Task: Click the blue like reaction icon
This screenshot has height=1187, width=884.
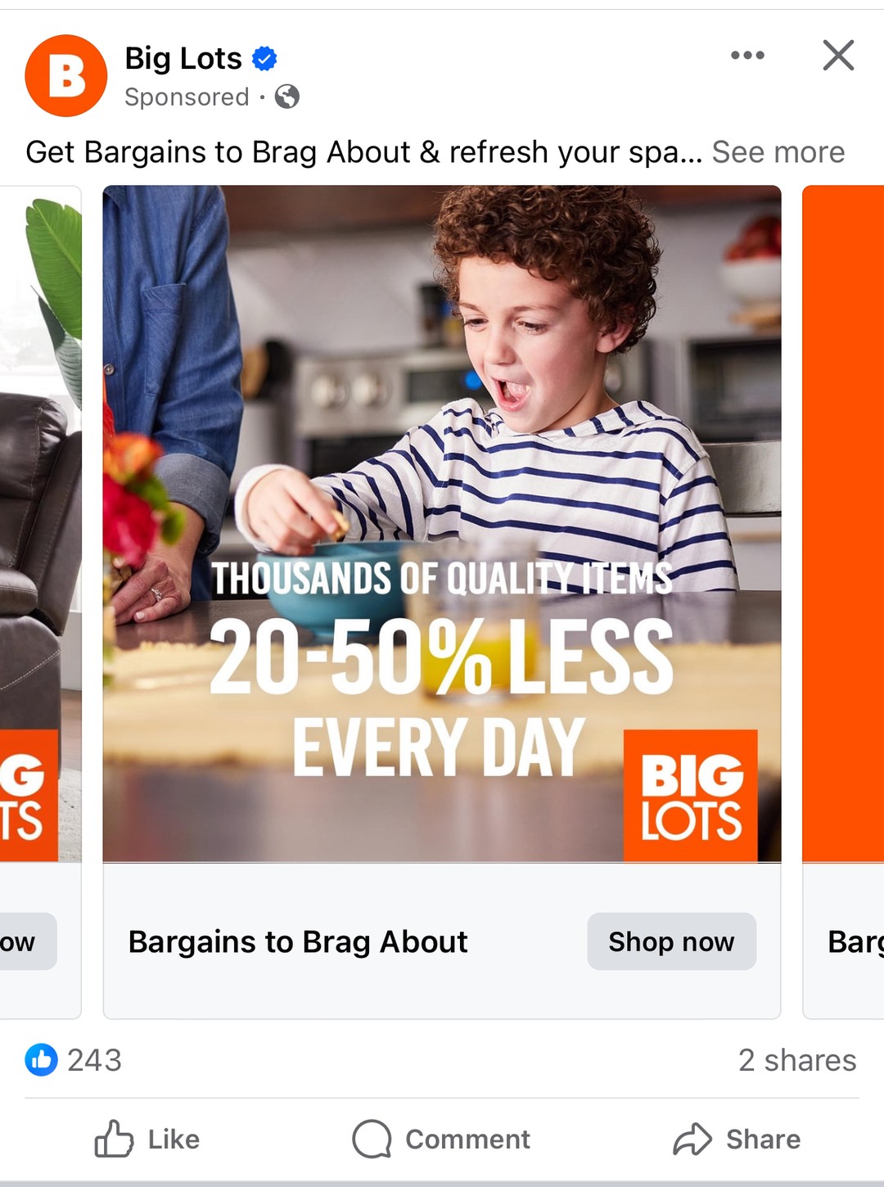Action: 42,1059
